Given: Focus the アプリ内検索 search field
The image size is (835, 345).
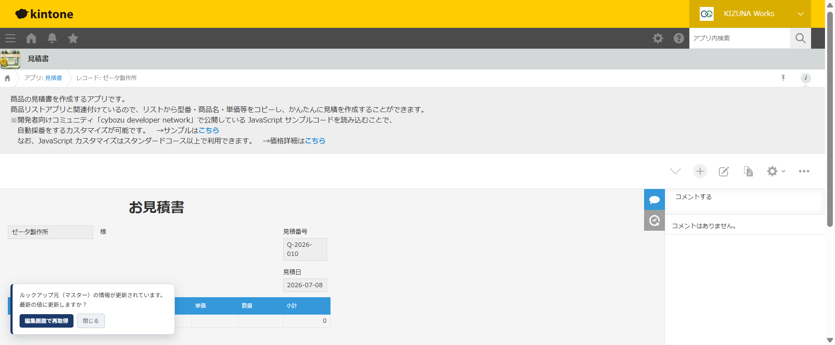Looking at the screenshot, I should coord(739,38).
